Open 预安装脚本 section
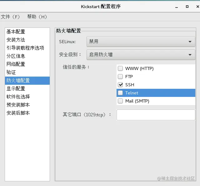Image resolution: width=200 pixels, height=186 pixels. click(x=27, y=105)
